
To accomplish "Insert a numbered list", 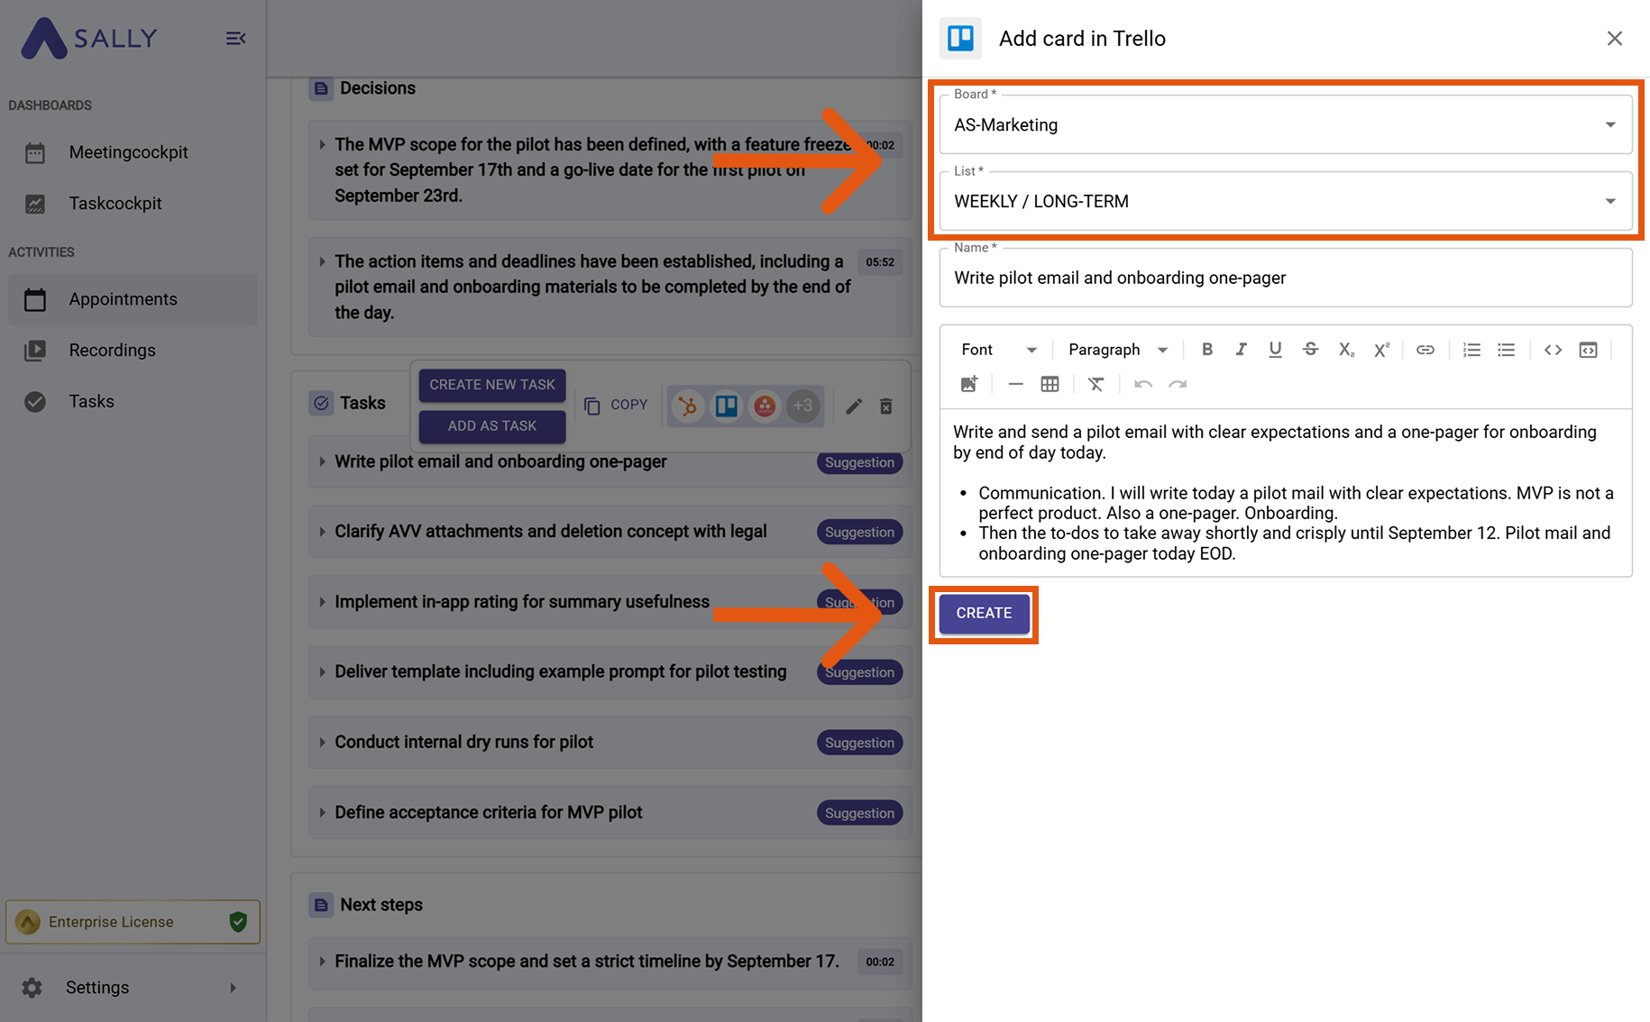I will [1471, 350].
